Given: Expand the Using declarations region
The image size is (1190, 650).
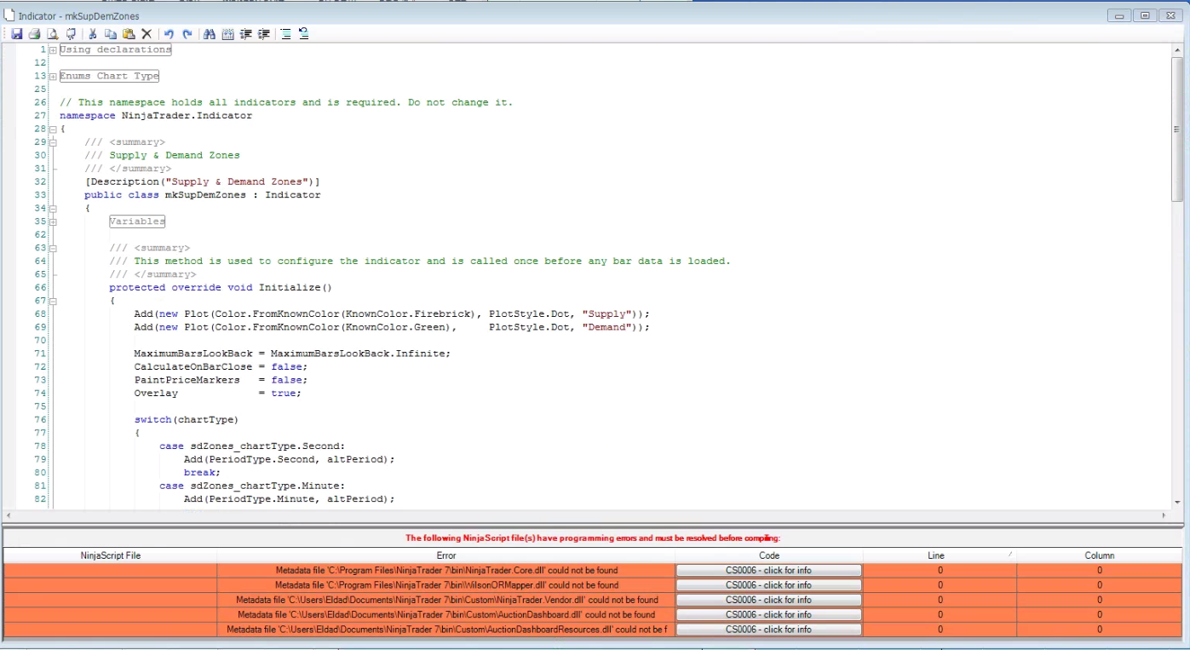Looking at the screenshot, I should (53, 49).
